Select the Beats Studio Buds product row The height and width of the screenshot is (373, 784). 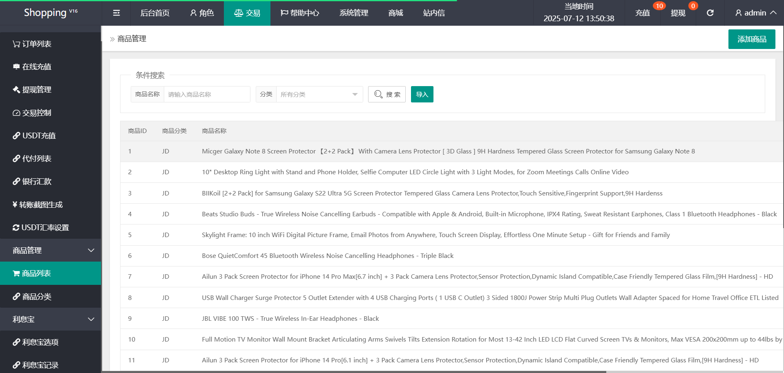coord(451,214)
